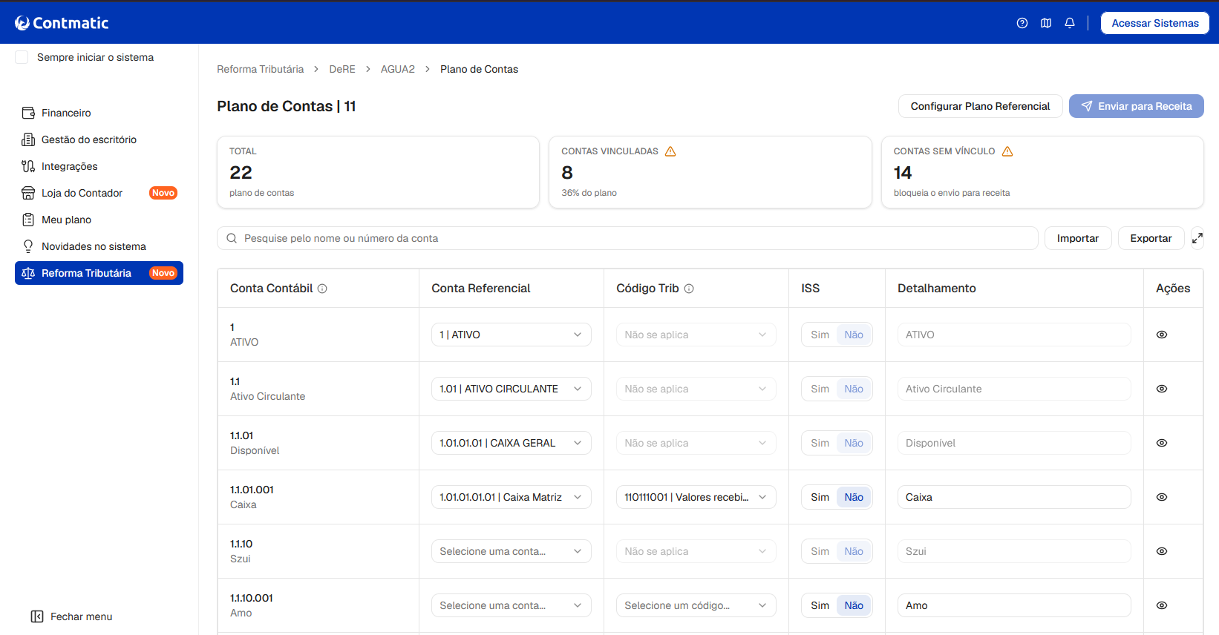
Task: Open the notifications bell icon
Action: pos(1070,23)
